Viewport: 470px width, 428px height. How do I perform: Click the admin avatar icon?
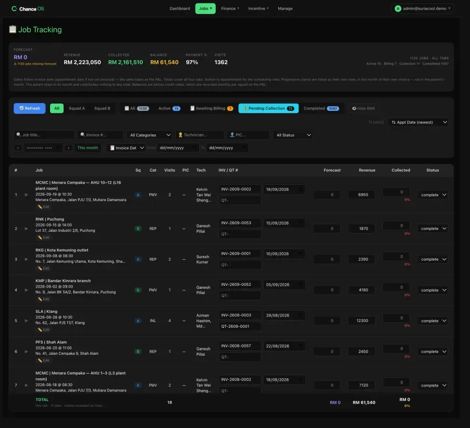coord(398,9)
